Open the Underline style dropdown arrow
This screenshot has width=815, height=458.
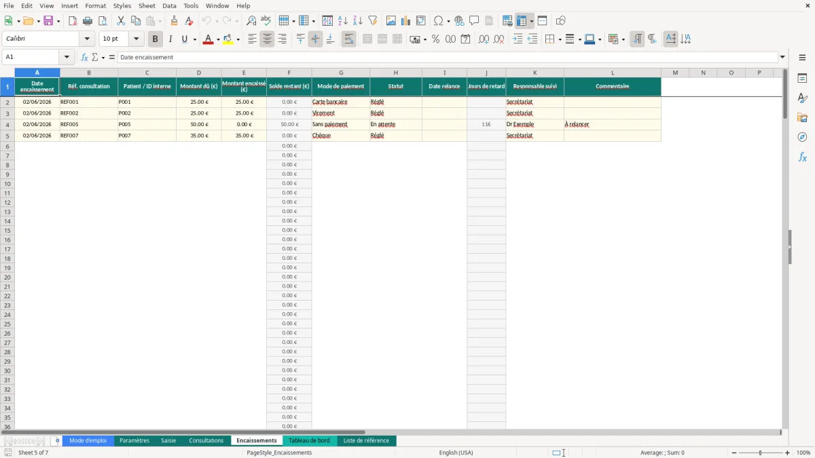194,39
